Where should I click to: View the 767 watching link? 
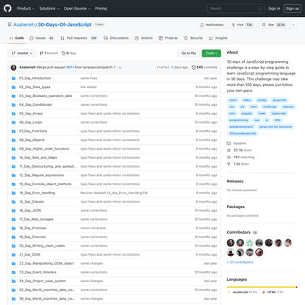pyautogui.click(x=240, y=157)
